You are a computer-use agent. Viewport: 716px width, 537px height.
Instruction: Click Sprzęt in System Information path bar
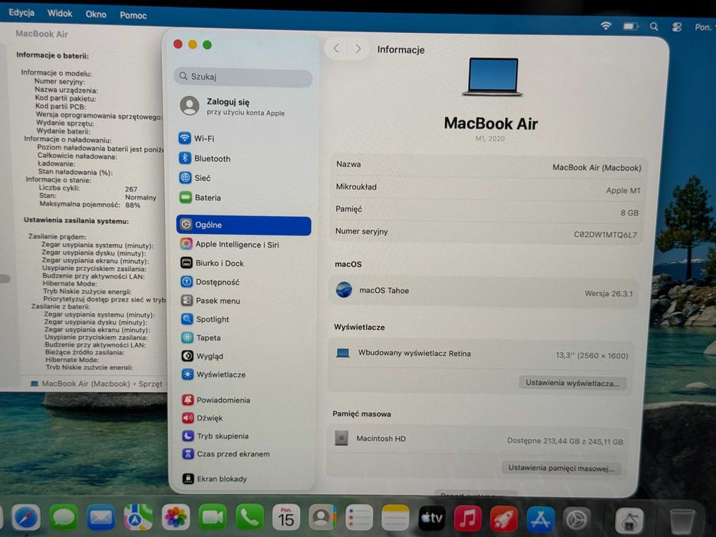[150, 384]
